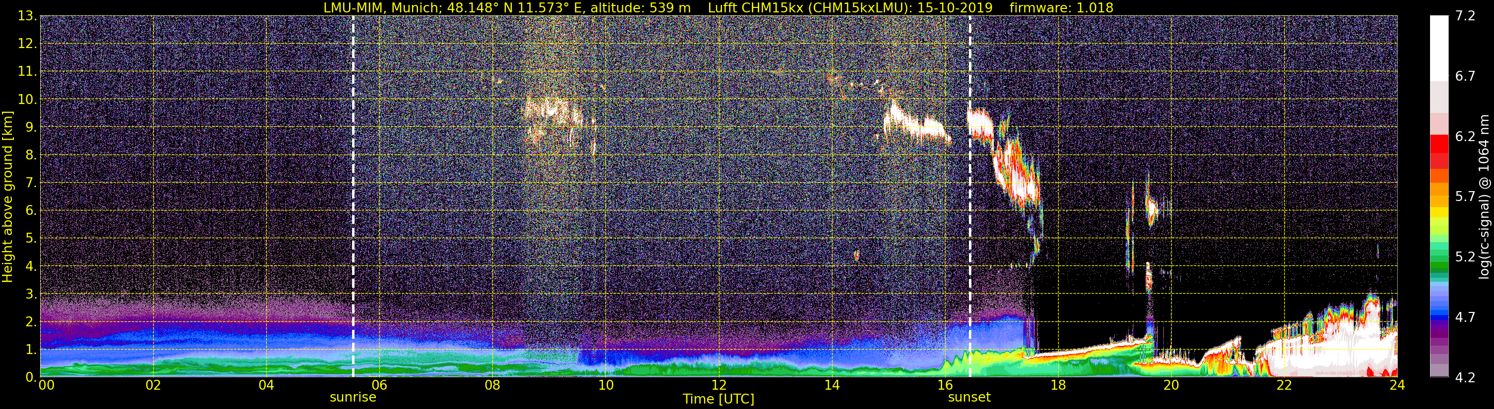Click the time axis tick label '06'
1494x409 pixels.
[379, 385]
